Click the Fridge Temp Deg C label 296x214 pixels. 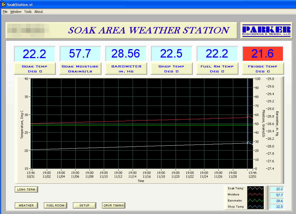[x=263, y=69]
